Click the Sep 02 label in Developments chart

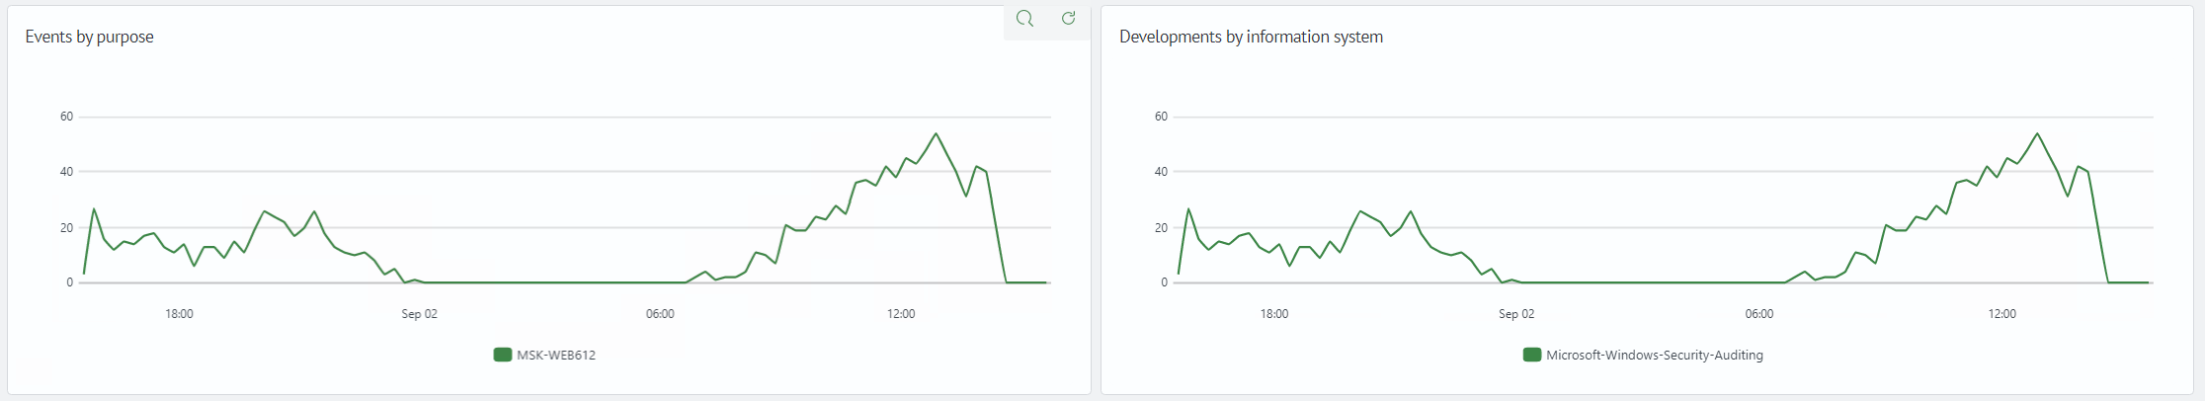(1516, 314)
